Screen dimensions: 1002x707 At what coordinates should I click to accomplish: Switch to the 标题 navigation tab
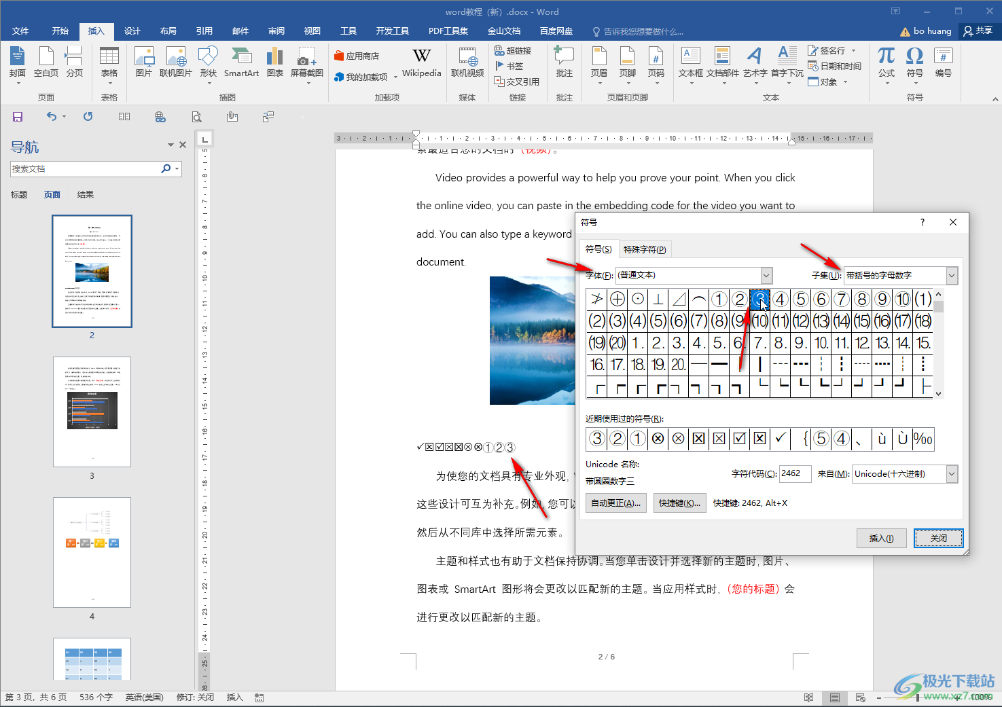(19, 195)
